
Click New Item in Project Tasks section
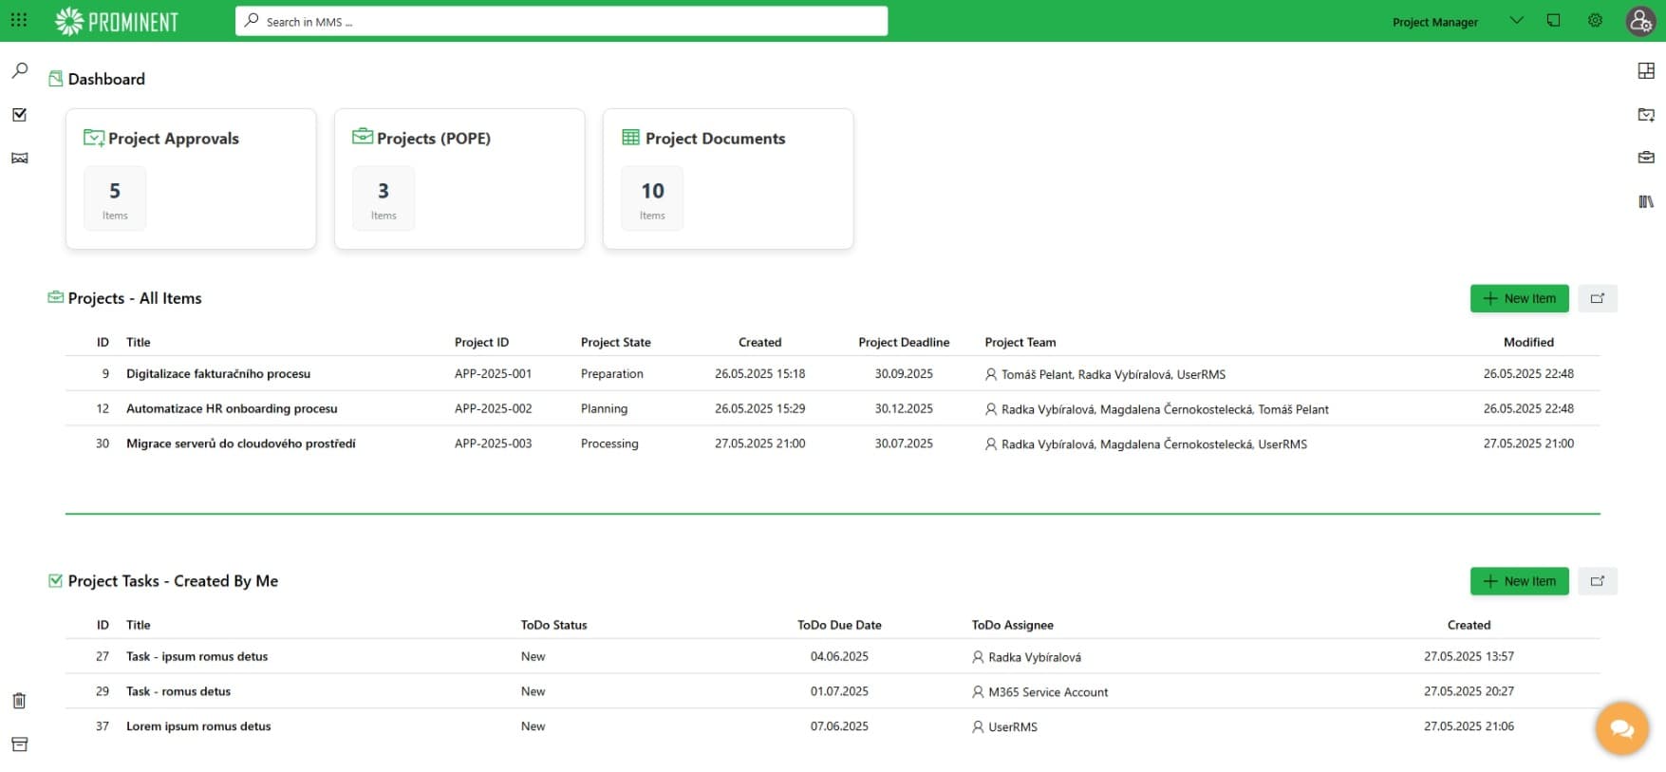pos(1519,581)
